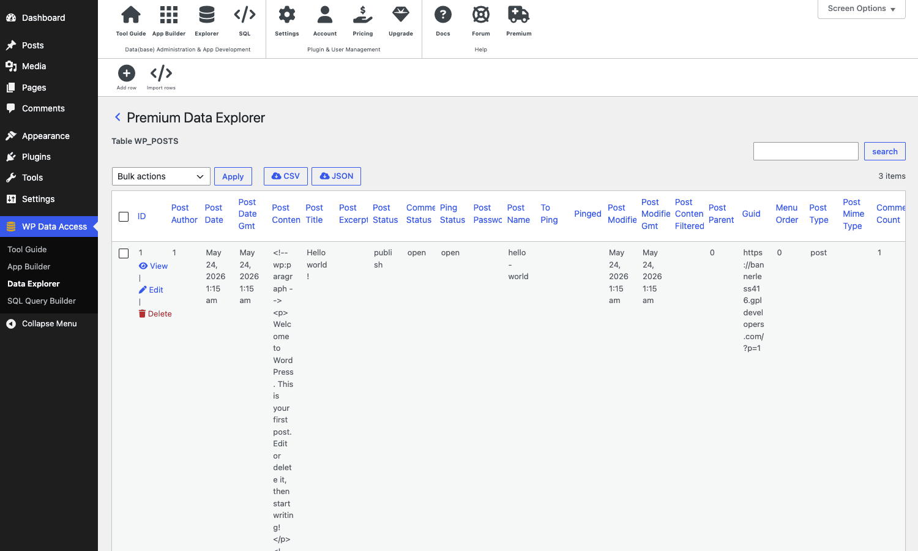This screenshot has width=918, height=551.
Task: Open Comments in the admin sidebar
Action: tap(49, 108)
